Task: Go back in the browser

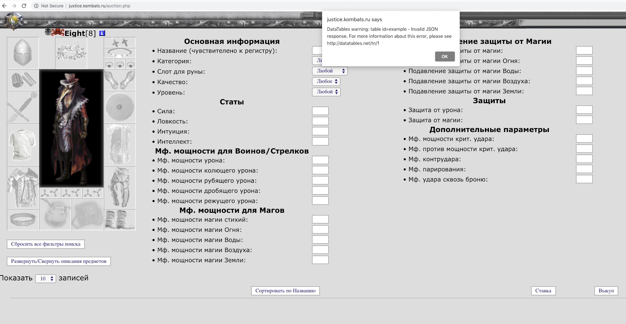Action: [4, 6]
